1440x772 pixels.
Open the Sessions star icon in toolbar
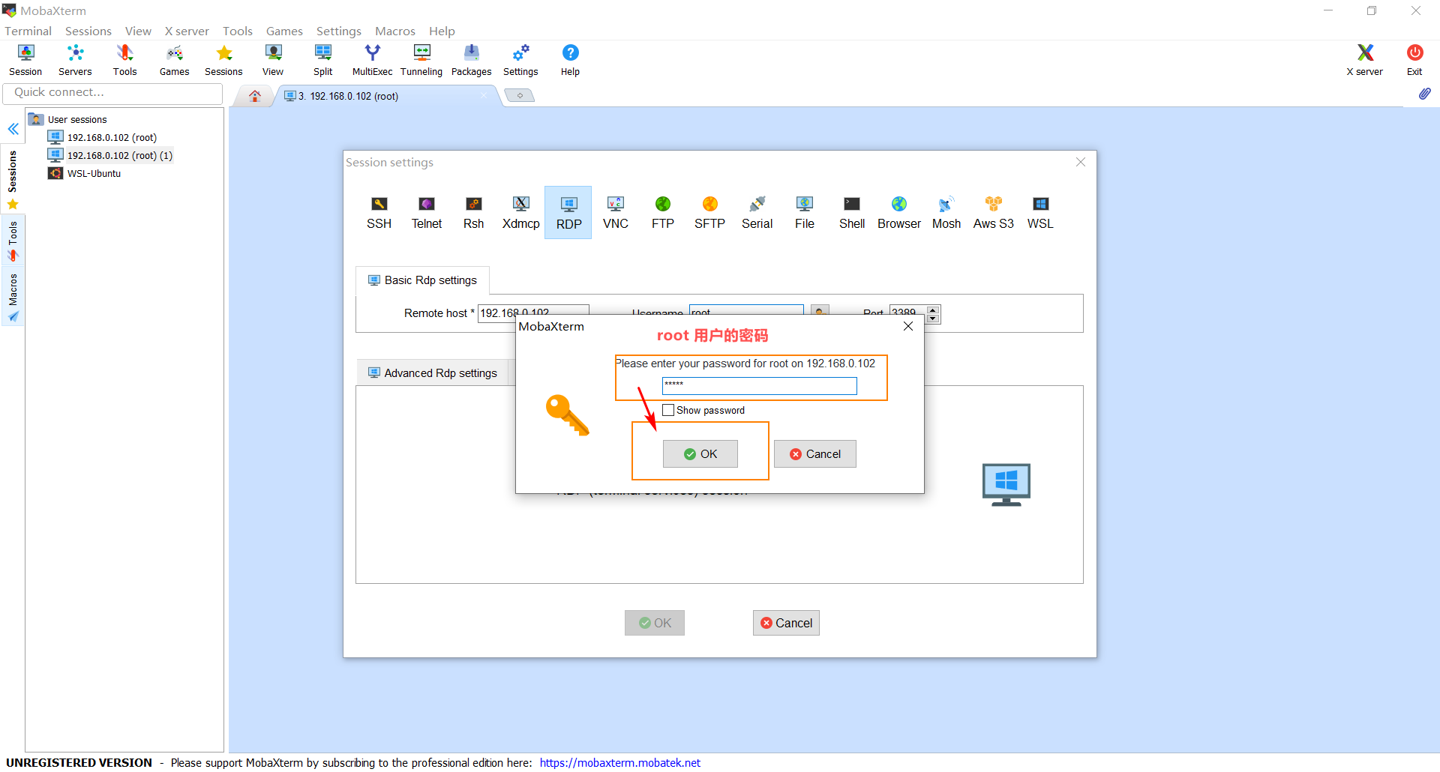223,60
